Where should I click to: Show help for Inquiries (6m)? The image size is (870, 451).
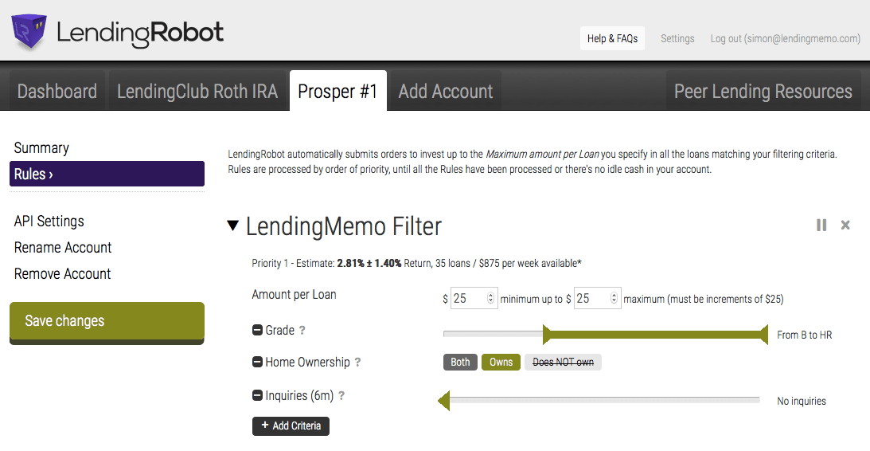[x=341, y=395]
